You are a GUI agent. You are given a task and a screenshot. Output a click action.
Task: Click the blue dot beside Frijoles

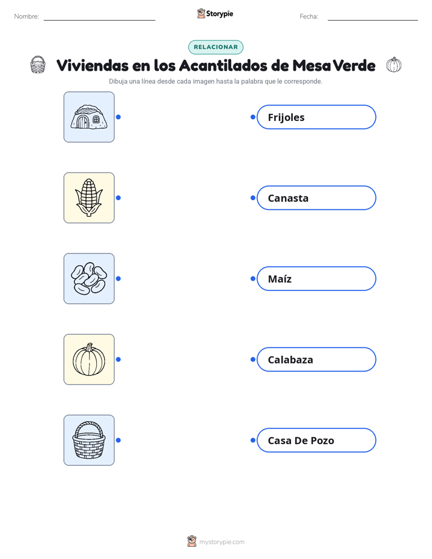[x=253, y=117]
